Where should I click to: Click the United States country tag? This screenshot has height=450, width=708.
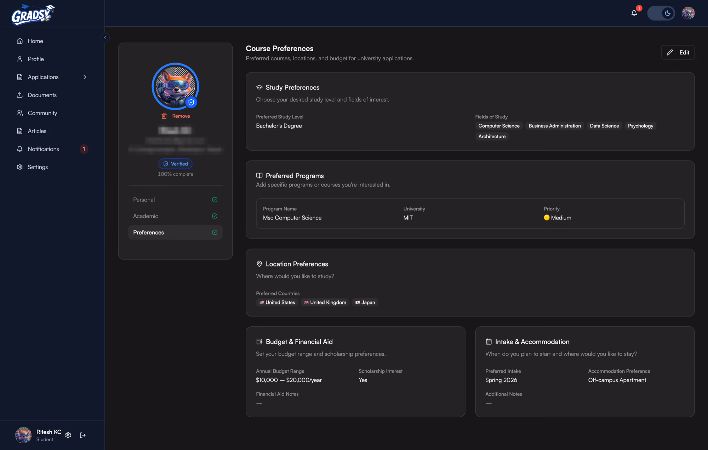[x=277, y=302]
